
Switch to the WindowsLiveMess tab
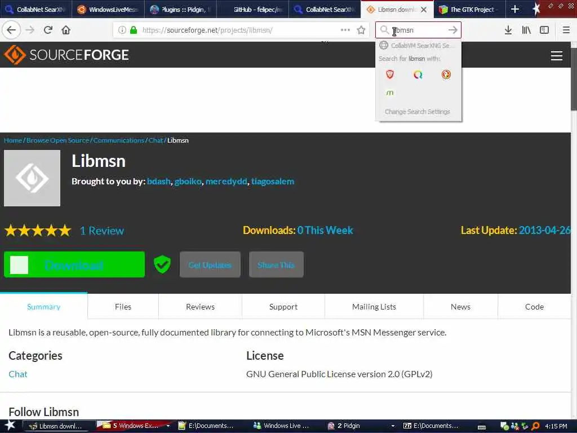pos(108,10)
